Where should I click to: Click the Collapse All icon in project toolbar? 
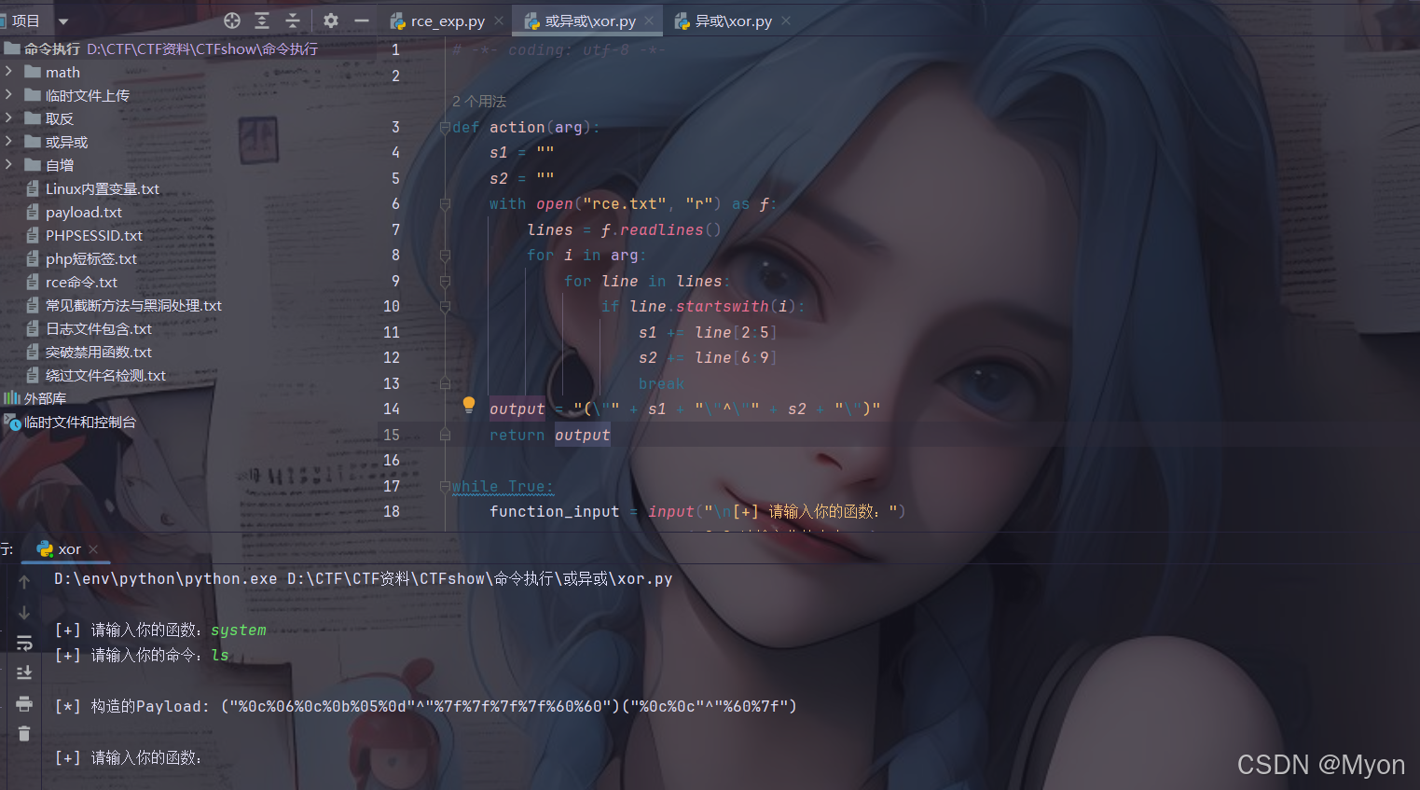pos(293,21)
